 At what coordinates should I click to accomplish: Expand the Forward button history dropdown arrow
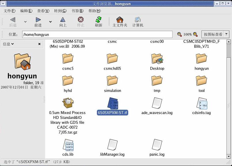(x=50, y=22)
